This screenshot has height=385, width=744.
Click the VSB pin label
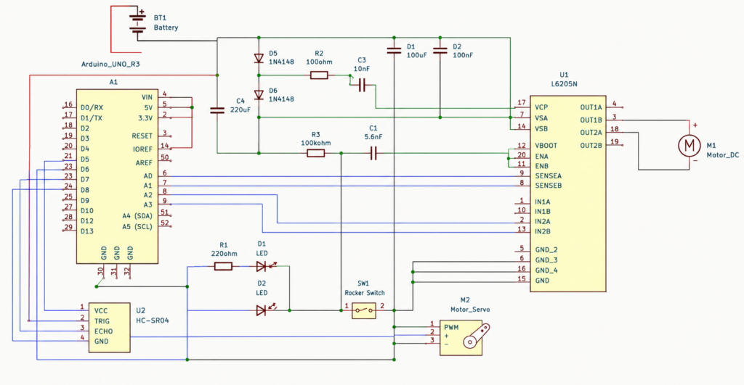coord(541,128)
